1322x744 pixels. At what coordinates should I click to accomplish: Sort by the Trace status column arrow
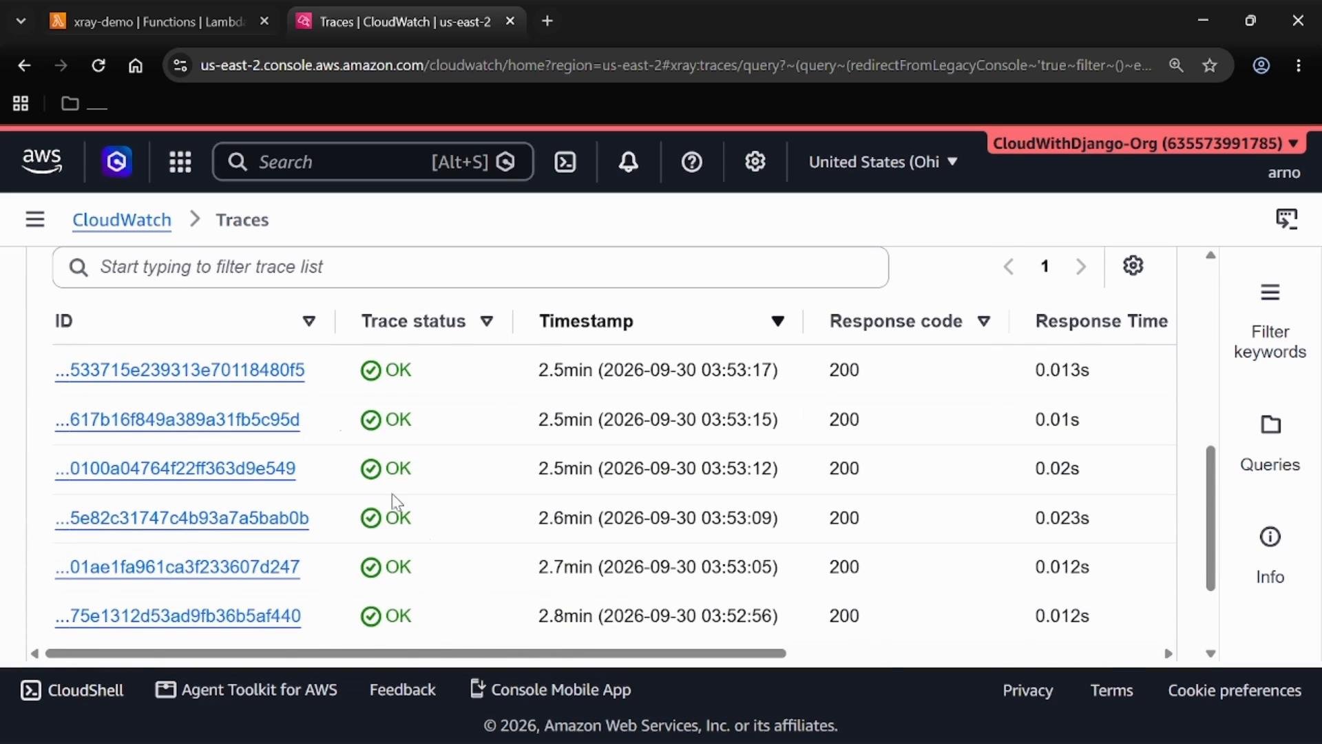pyautogui.click(x=487, y=321)
